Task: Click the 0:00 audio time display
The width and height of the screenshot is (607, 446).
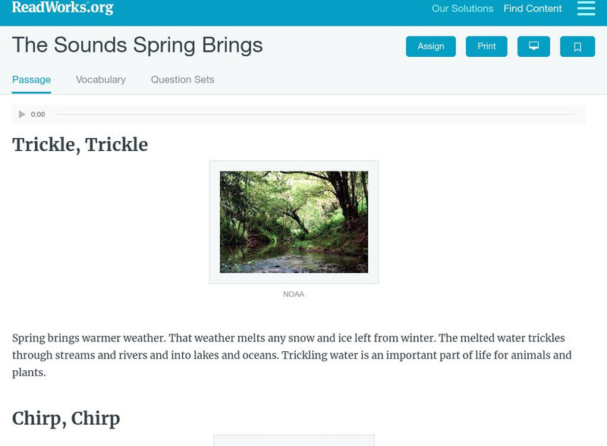Action: [38, 115]
